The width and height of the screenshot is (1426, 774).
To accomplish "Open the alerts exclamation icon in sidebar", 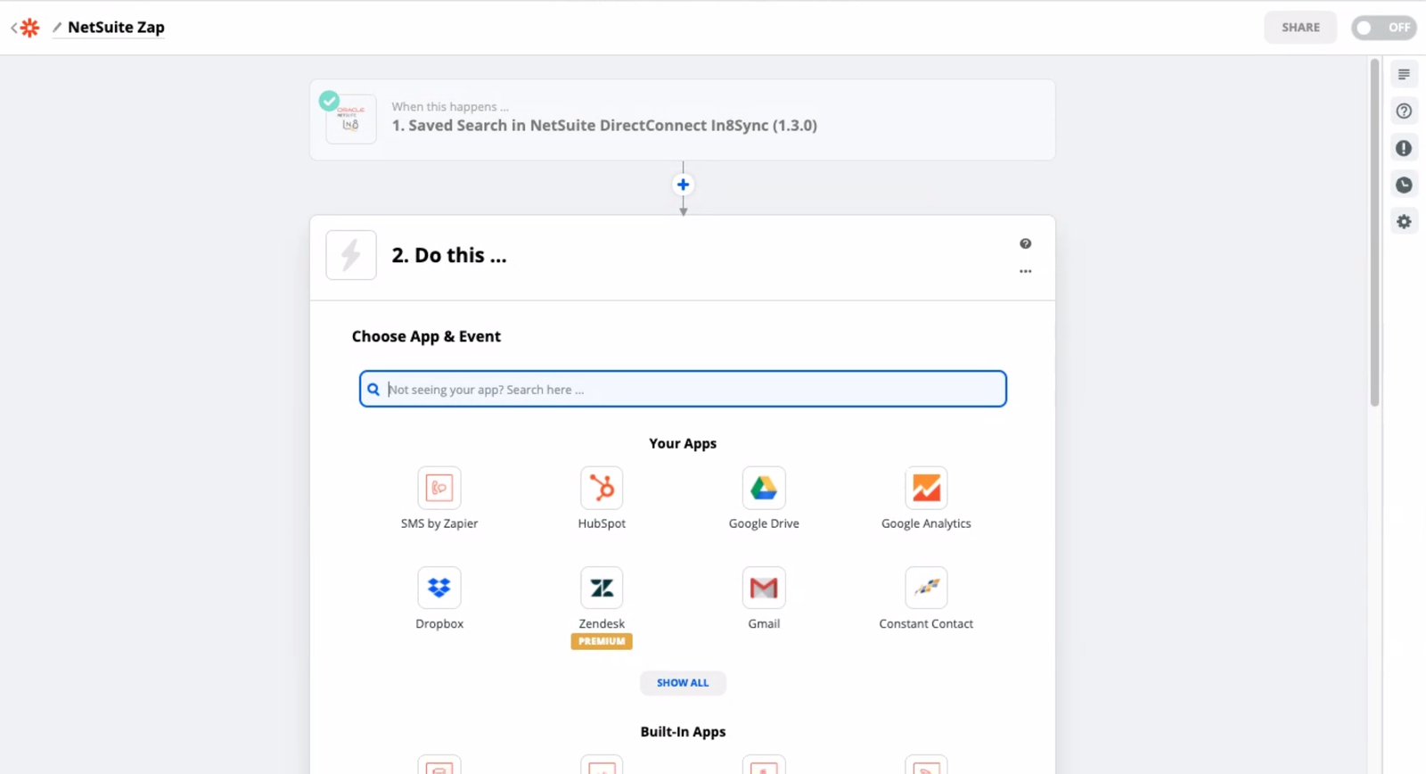I will pos(1404,148).
